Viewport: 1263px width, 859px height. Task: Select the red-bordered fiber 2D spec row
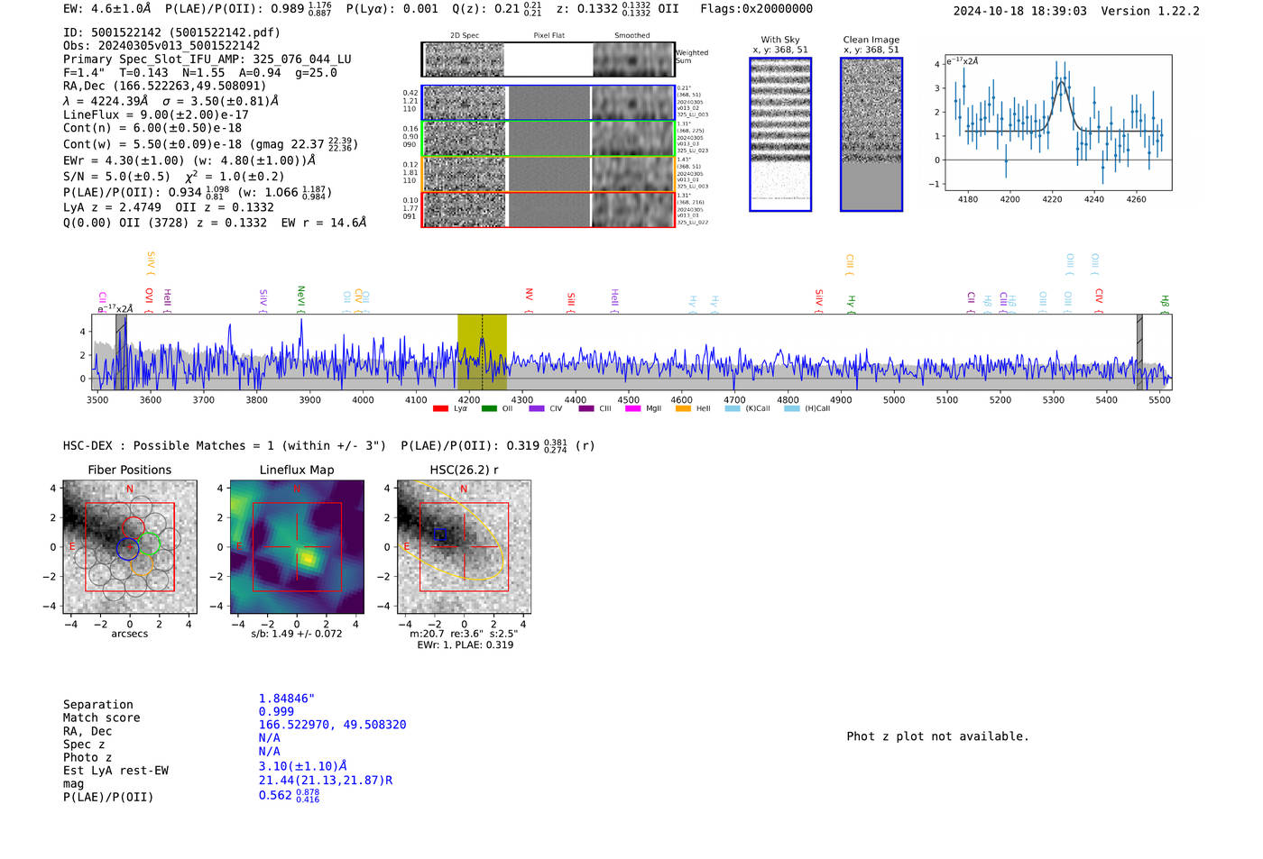(465, 210)
